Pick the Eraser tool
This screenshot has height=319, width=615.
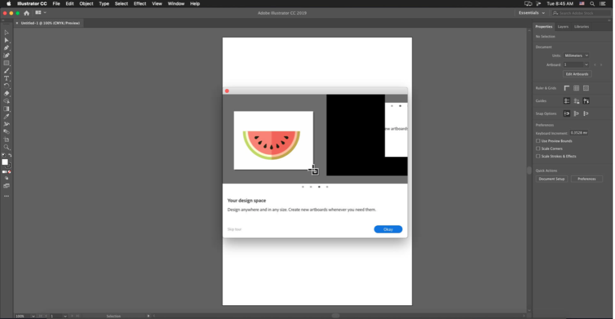(6, 94)
